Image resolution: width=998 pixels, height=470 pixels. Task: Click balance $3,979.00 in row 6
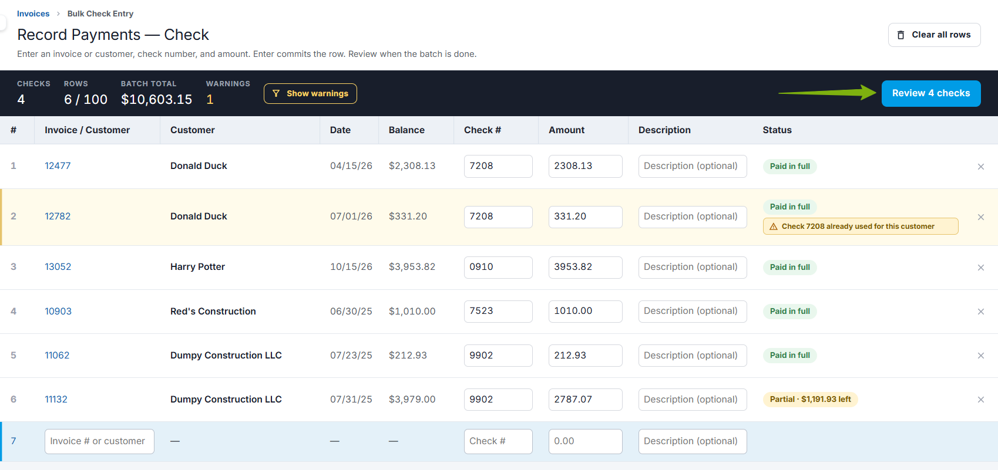pyautogui.click(x=412, y=400)
